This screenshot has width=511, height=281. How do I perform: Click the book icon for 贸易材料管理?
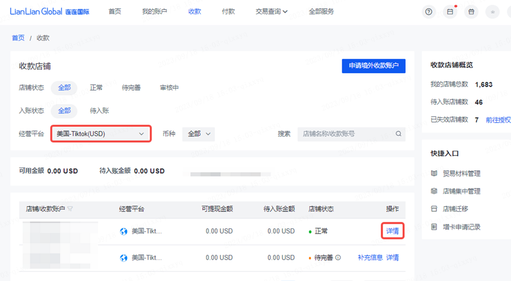point(435,173)
